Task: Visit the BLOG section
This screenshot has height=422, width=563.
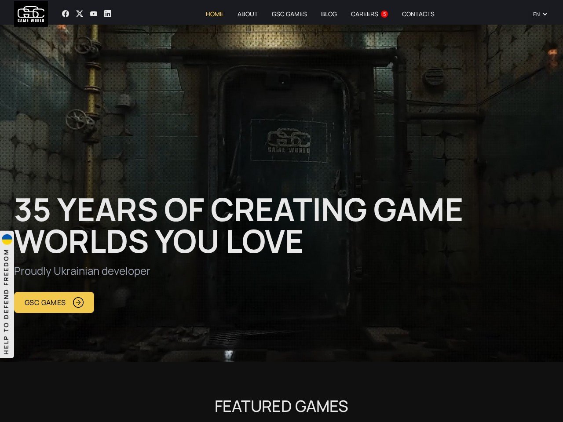Action: click(x=329, y=14)
